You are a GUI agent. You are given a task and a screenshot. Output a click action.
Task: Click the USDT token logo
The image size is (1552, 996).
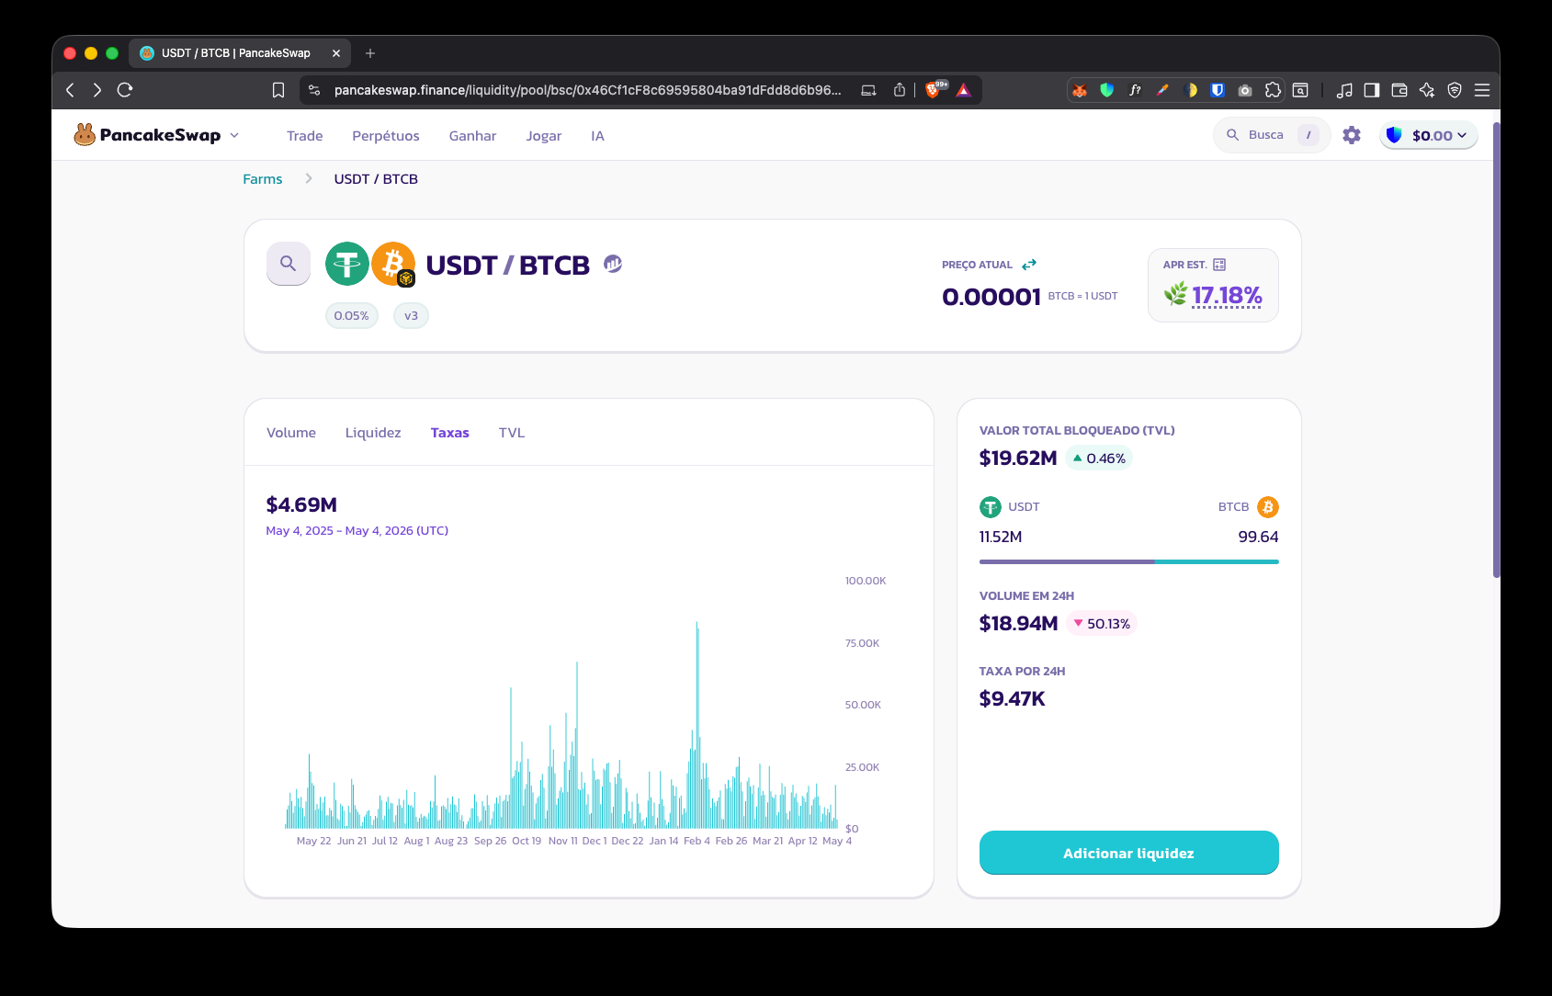[x=347, y=264]
